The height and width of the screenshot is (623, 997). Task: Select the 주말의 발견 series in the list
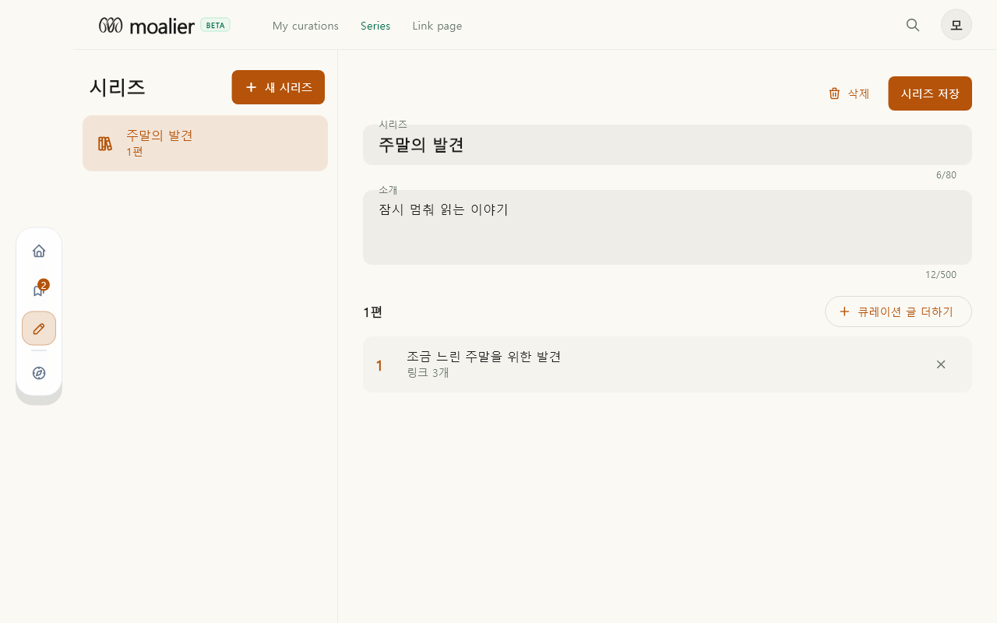coord(205,143)
